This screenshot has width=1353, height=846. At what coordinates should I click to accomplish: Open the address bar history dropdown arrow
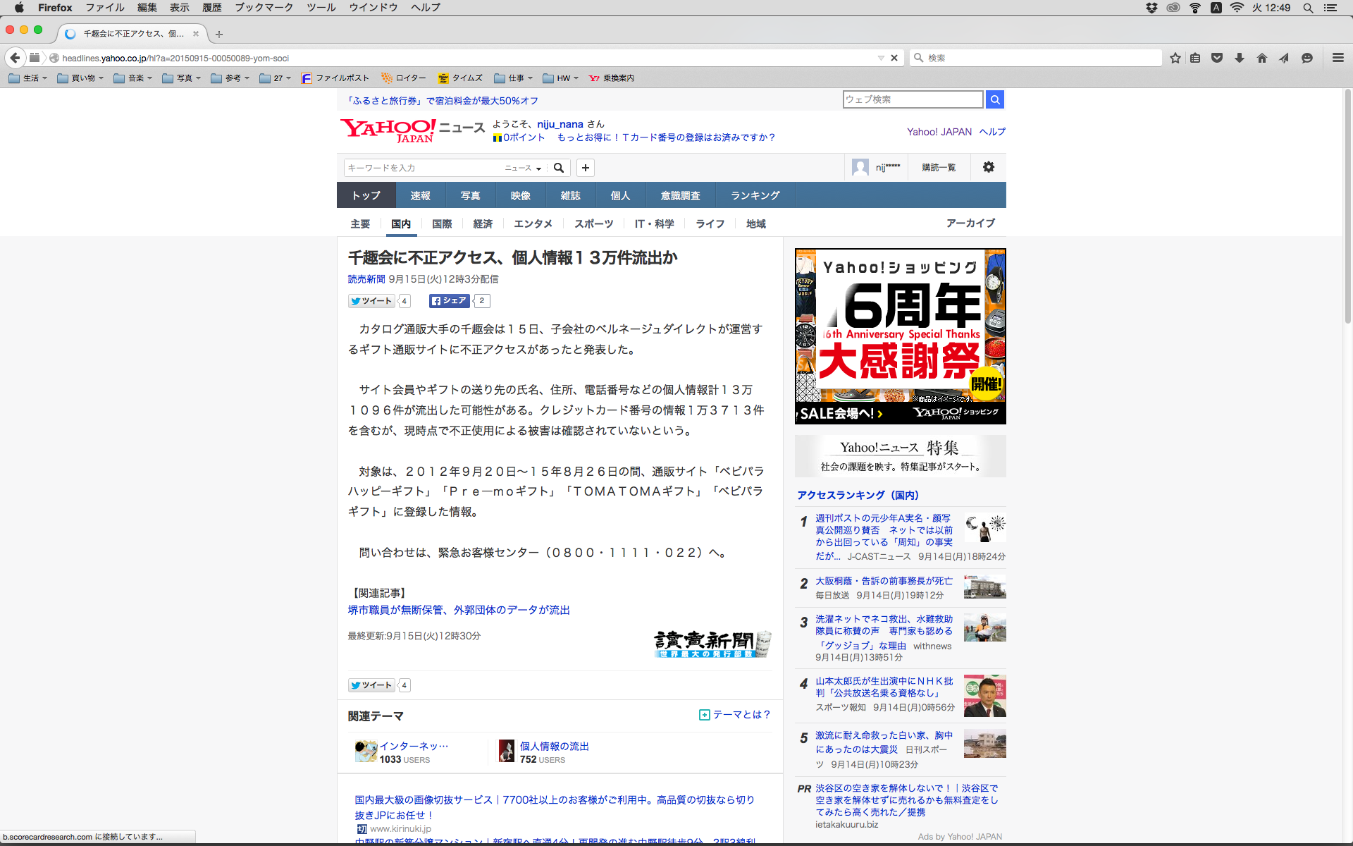(x=880, y=58)
